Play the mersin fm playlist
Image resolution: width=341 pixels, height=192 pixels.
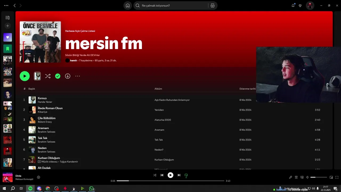(25, 76)
